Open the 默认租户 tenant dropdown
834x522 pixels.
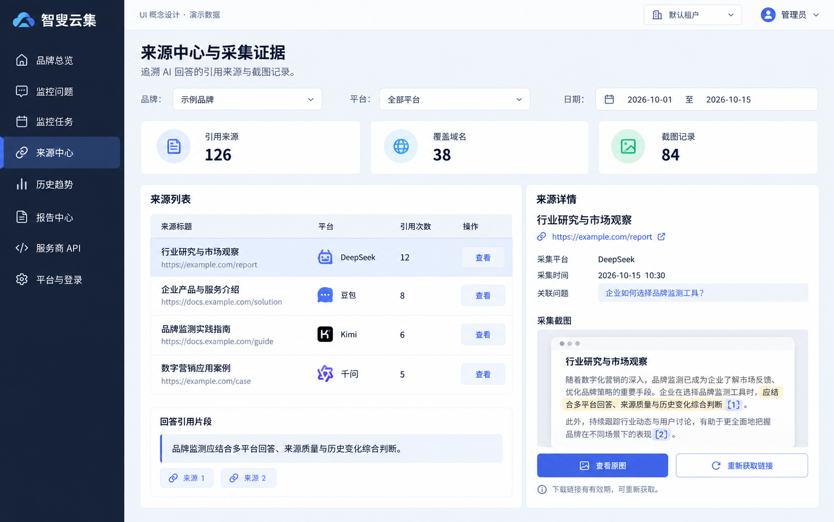(x=693, y=15)
